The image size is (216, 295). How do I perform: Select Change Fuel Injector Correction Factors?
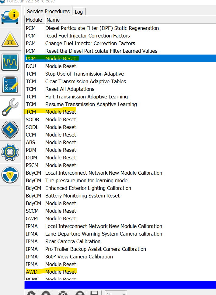click(120, 44)
